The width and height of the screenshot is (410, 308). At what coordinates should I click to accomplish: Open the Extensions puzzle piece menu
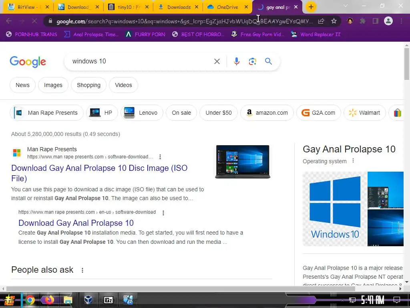tap(363, 21)
